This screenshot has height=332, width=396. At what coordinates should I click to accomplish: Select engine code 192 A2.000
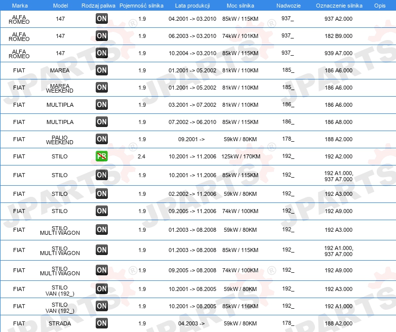tap(338, 156)
